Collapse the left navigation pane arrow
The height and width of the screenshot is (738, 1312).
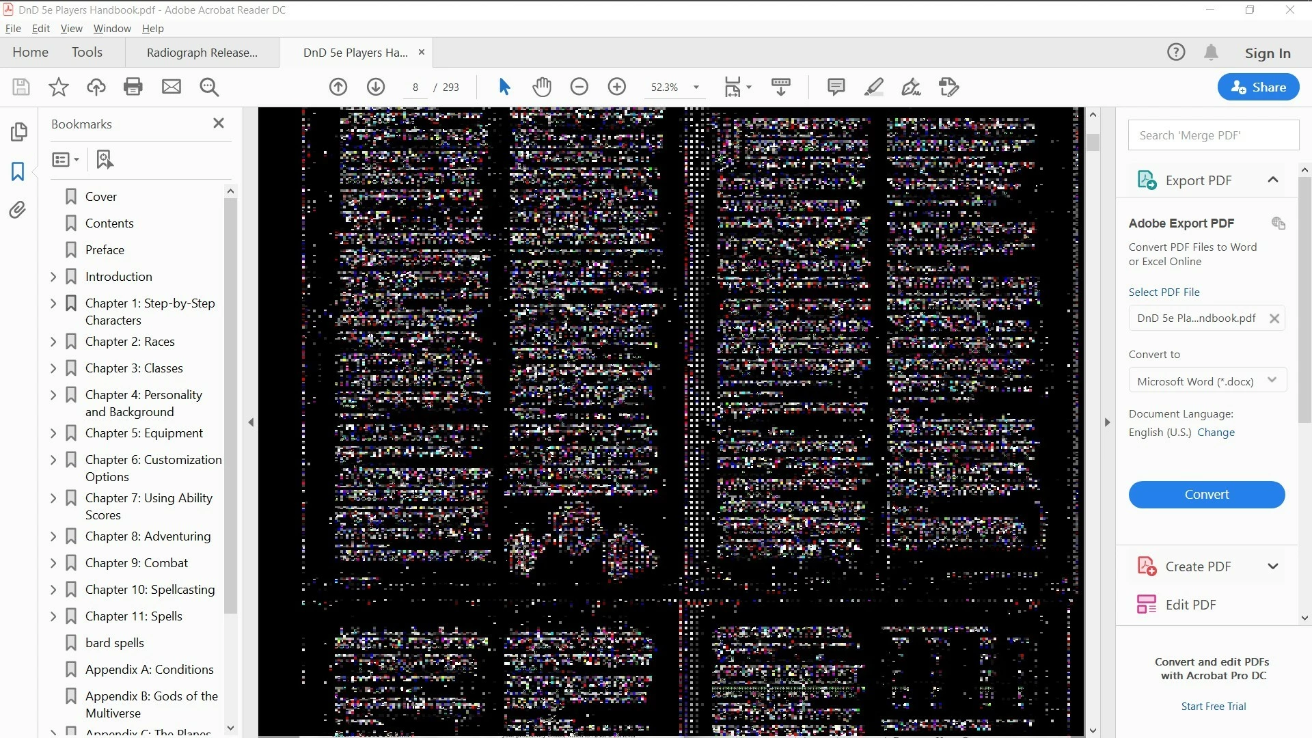[251, 422]
